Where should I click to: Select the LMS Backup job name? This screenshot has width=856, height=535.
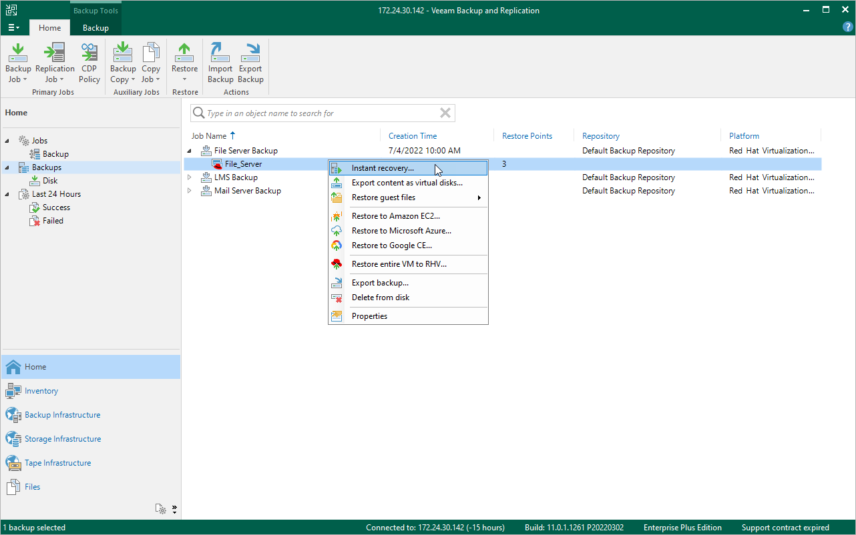pos(236,177)
